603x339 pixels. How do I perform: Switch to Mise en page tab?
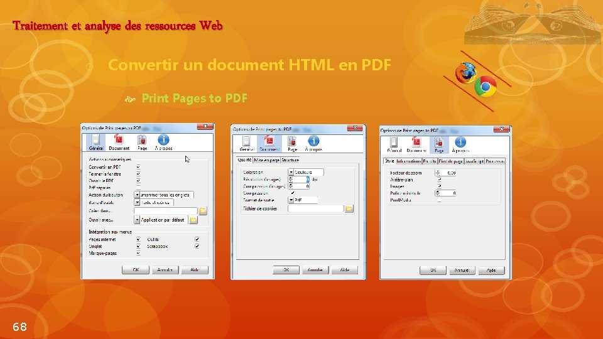pos(266,160)
